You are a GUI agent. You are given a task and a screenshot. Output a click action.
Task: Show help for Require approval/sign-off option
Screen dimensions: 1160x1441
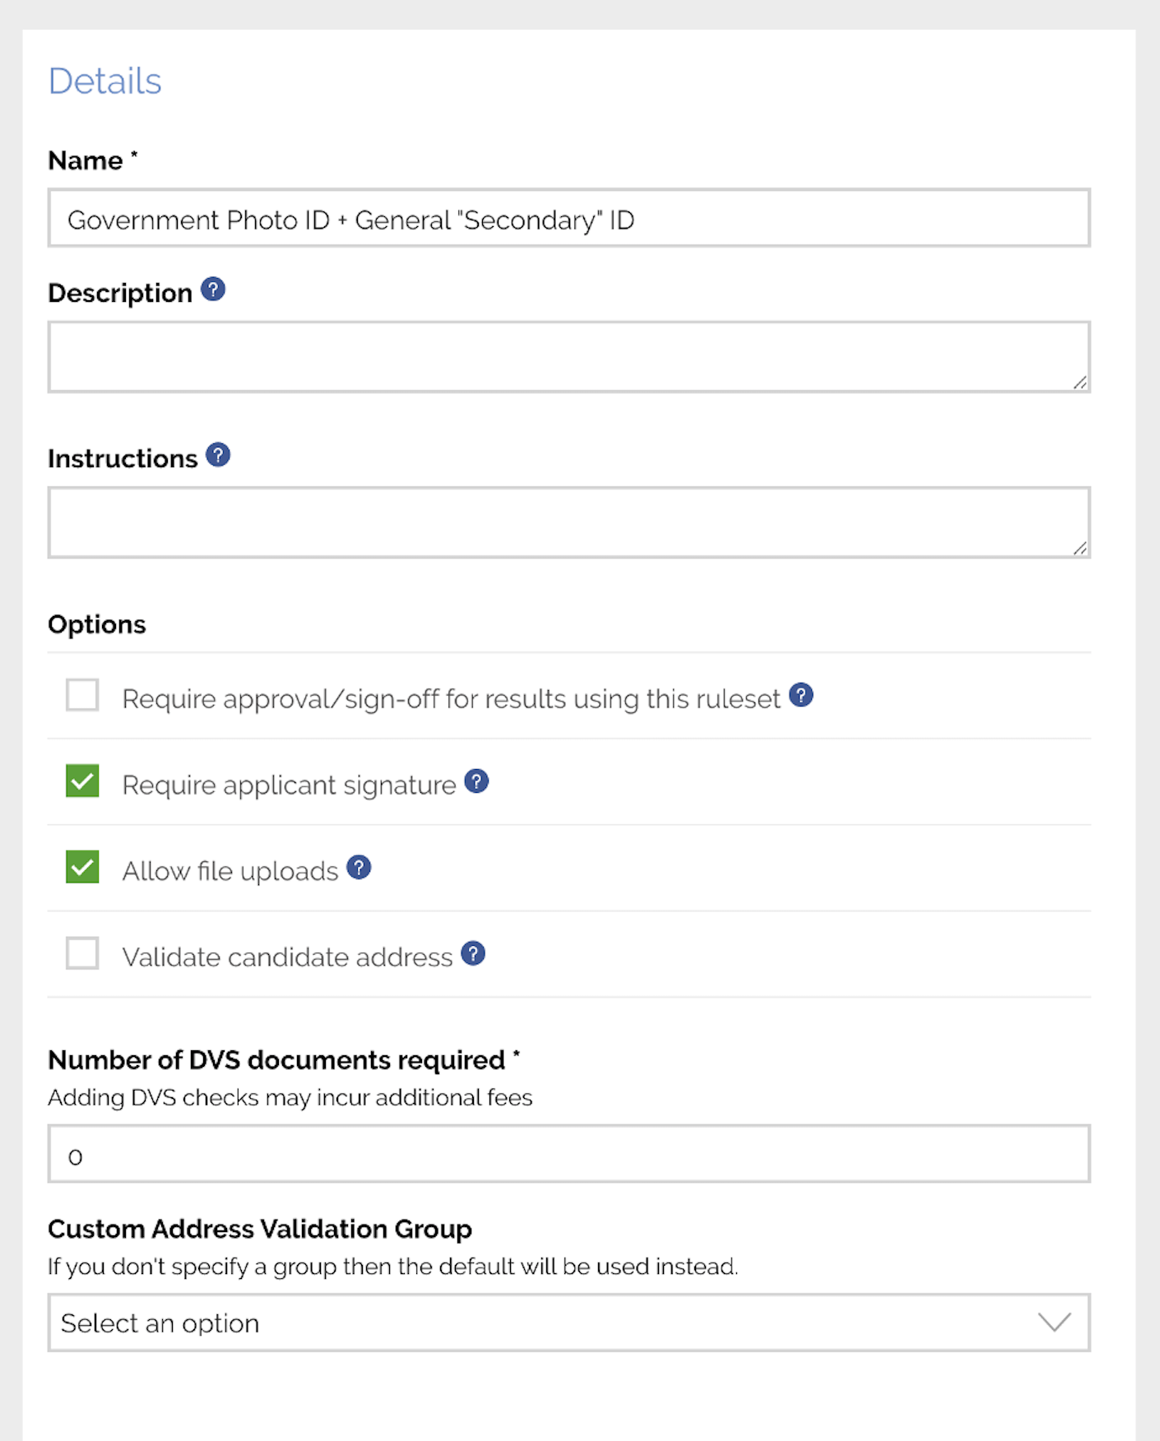(801, 695)
